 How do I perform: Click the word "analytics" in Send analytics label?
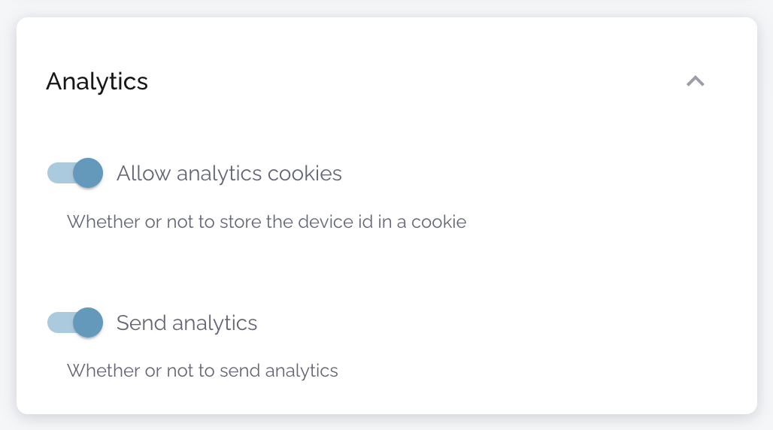pyautogui.click(x=214, y=323)
